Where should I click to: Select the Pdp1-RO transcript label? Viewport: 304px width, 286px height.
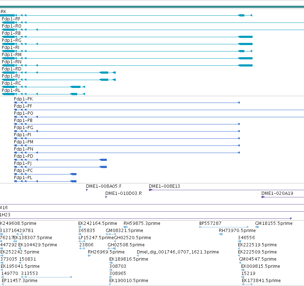[x=11, y=26]
